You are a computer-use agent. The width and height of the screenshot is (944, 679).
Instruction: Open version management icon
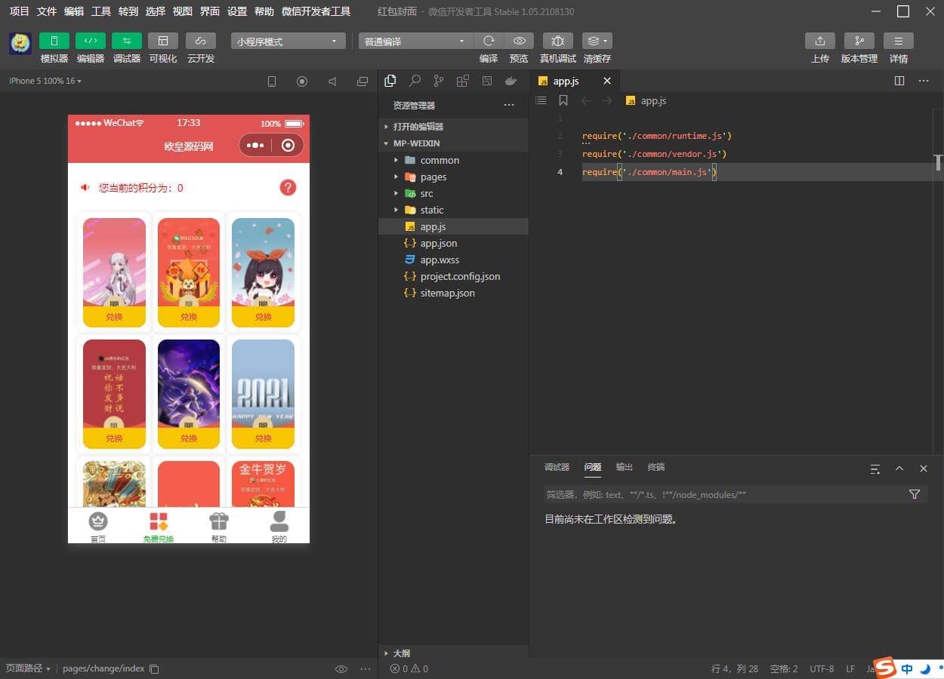[859, 41]
